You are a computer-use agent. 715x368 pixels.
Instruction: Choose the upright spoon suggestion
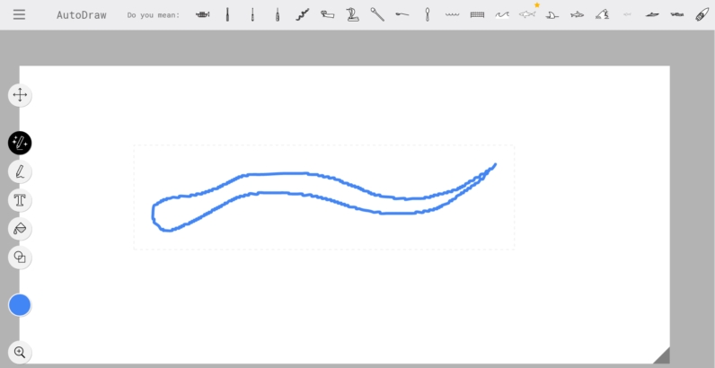[428, 14]
